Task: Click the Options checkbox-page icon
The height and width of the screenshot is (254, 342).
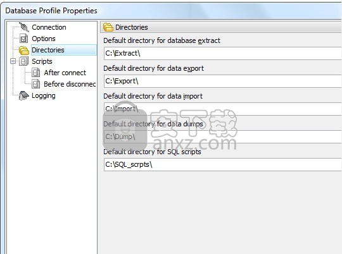Action: 24,39
